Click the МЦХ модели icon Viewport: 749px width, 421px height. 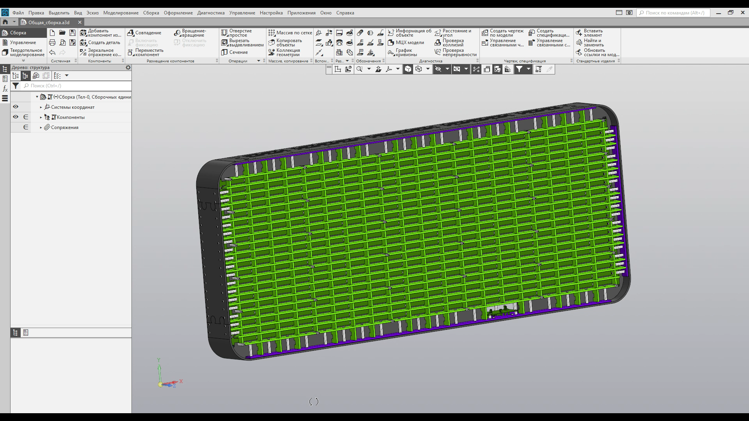[x=391, y=42]
